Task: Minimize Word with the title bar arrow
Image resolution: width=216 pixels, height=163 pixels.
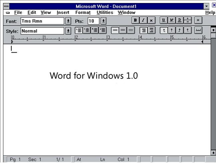Action: [206, 6]
